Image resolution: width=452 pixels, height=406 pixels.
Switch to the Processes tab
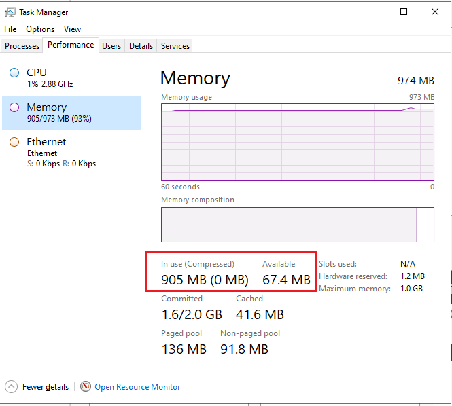click(22, 46)
